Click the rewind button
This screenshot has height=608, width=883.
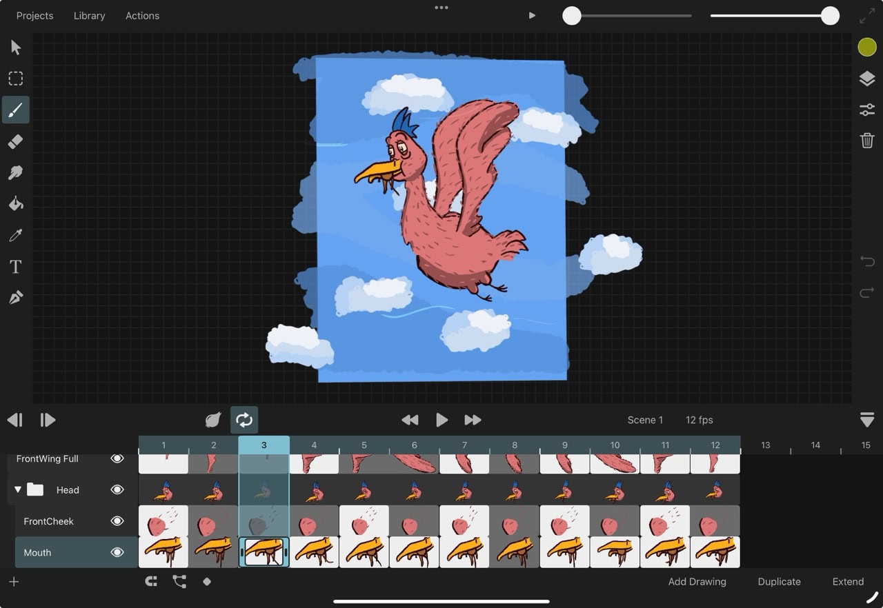[x=410, y=420]
